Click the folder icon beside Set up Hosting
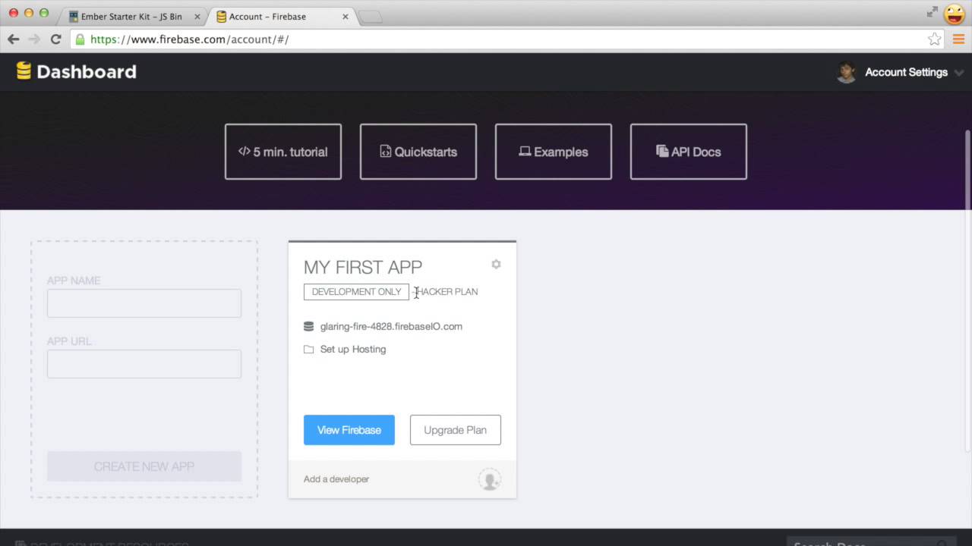 pos(308,350)
